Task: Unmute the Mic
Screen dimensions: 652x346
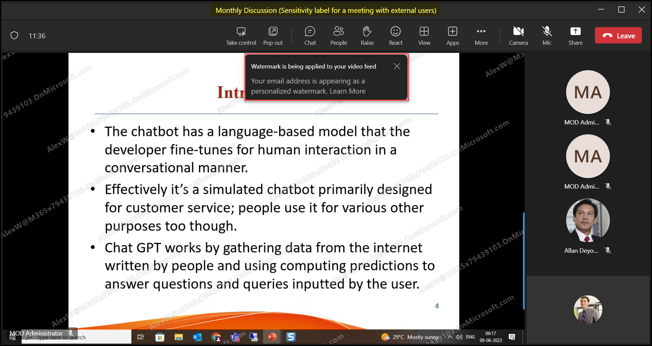Action: (547, 32)
